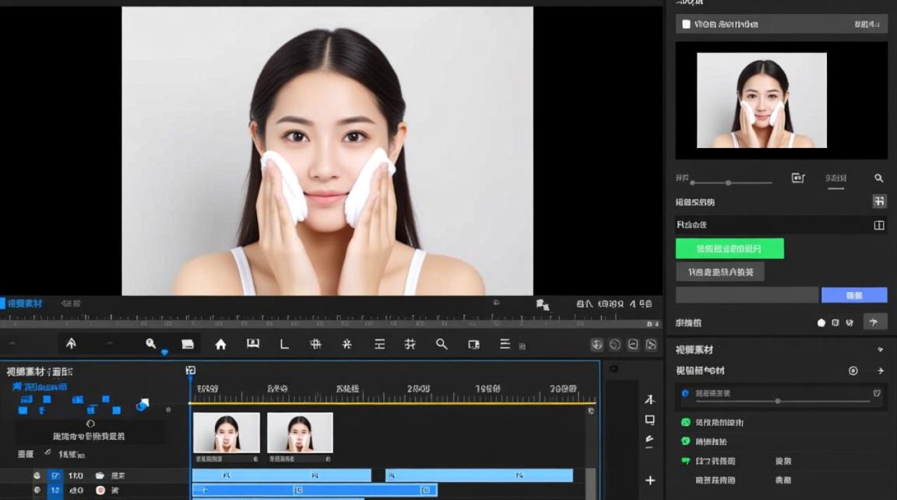Viewport: 897px width, 500px height.
Task: Click the search icon under the small preview
Action: pyautogui.click(x=879, y=178)
